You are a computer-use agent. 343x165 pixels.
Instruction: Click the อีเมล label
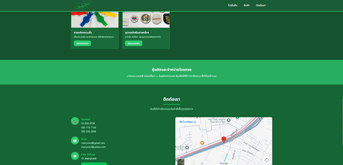click(x=84, y=139)
